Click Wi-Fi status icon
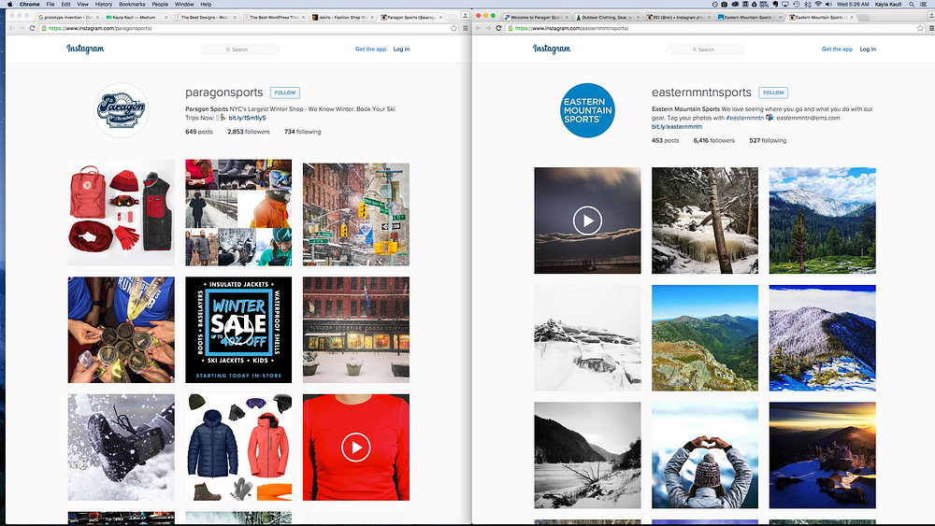Screen dimensions: 935x526 [818, 4]
